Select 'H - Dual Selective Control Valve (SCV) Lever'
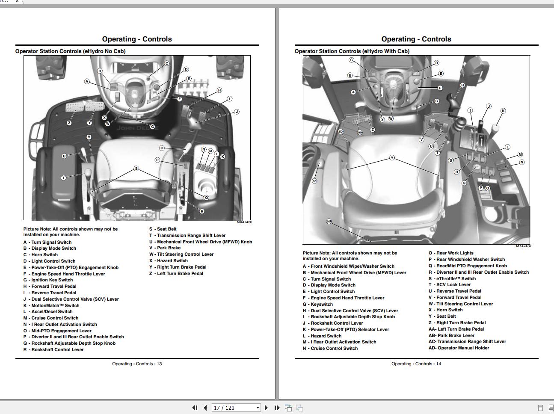This screenshot has width=554, height=414. coord(350,310)
